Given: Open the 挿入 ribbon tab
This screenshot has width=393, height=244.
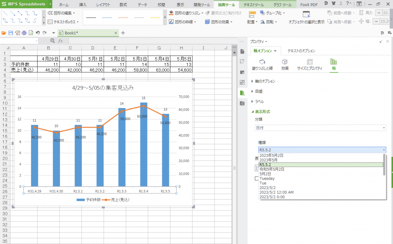Looking at the screenshot, I should coord(83,5).
